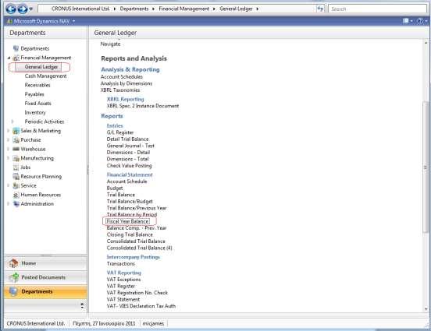Click the Warehouse department icon
The width and height of the screenshot is (431, 331).
[x=16, y=149]
